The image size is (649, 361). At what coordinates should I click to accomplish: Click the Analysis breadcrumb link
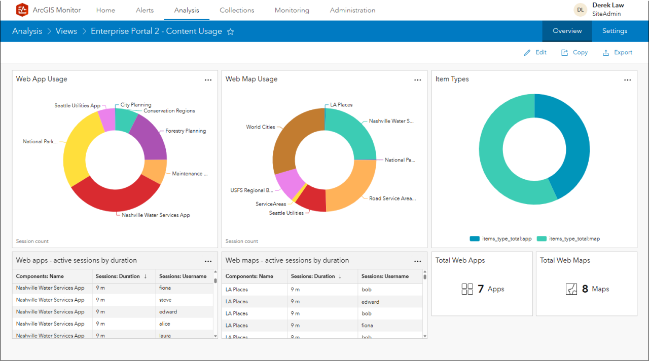(x=27, y=31)
